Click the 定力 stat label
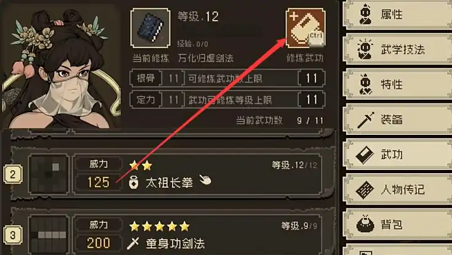The height and width of the screenshot is (255, 452). (x=145, y=100)
